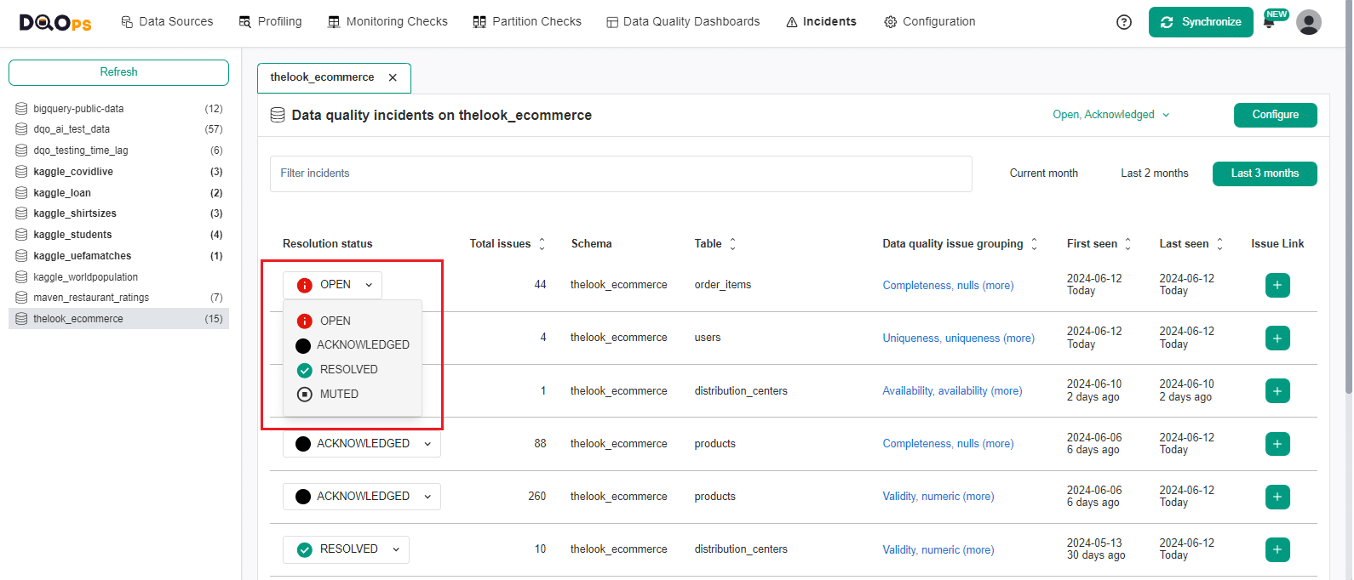Open Configuration section
Viewport: 1354px width, 580px height.
(930, 22)
